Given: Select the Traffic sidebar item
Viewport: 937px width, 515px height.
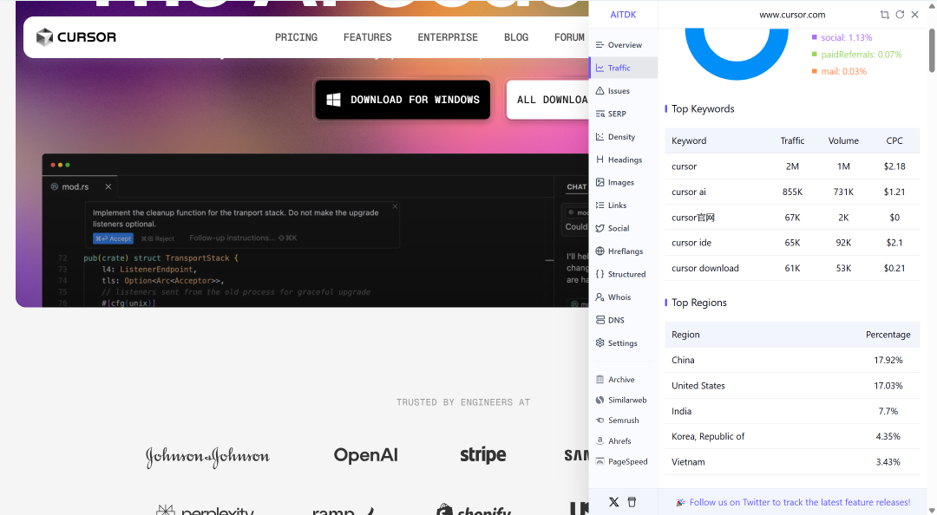Looking at the screenshot, I should tap(623, 68).
